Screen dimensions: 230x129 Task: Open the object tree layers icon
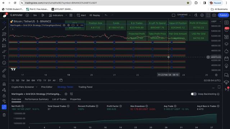(x=226, y=44)
